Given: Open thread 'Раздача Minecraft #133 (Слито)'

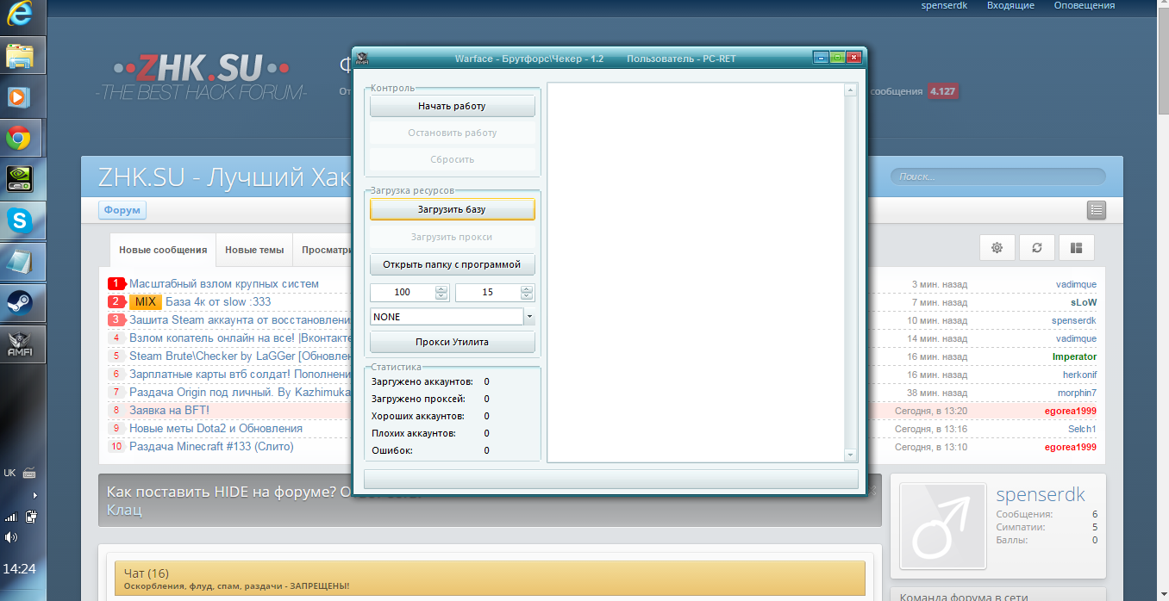Looking at the screenshot, I should tap(211, 447).
